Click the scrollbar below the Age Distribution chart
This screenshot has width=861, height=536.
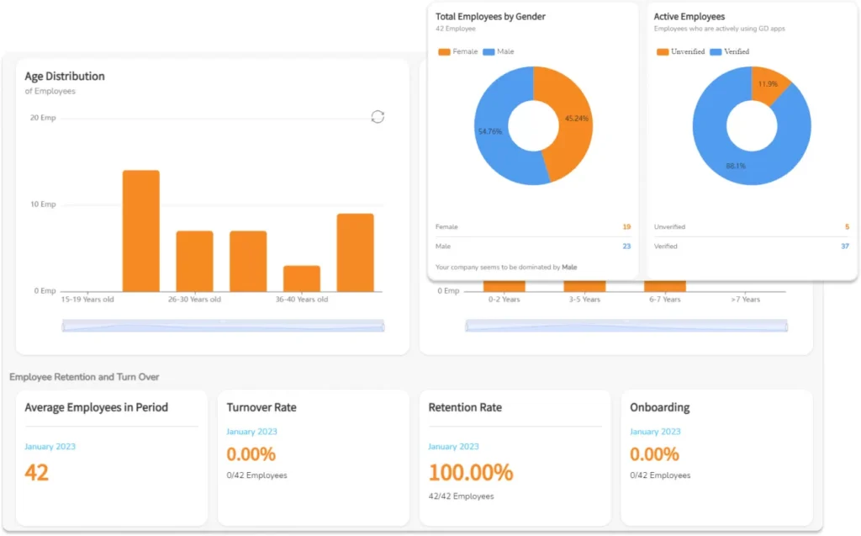click(222, 325)
